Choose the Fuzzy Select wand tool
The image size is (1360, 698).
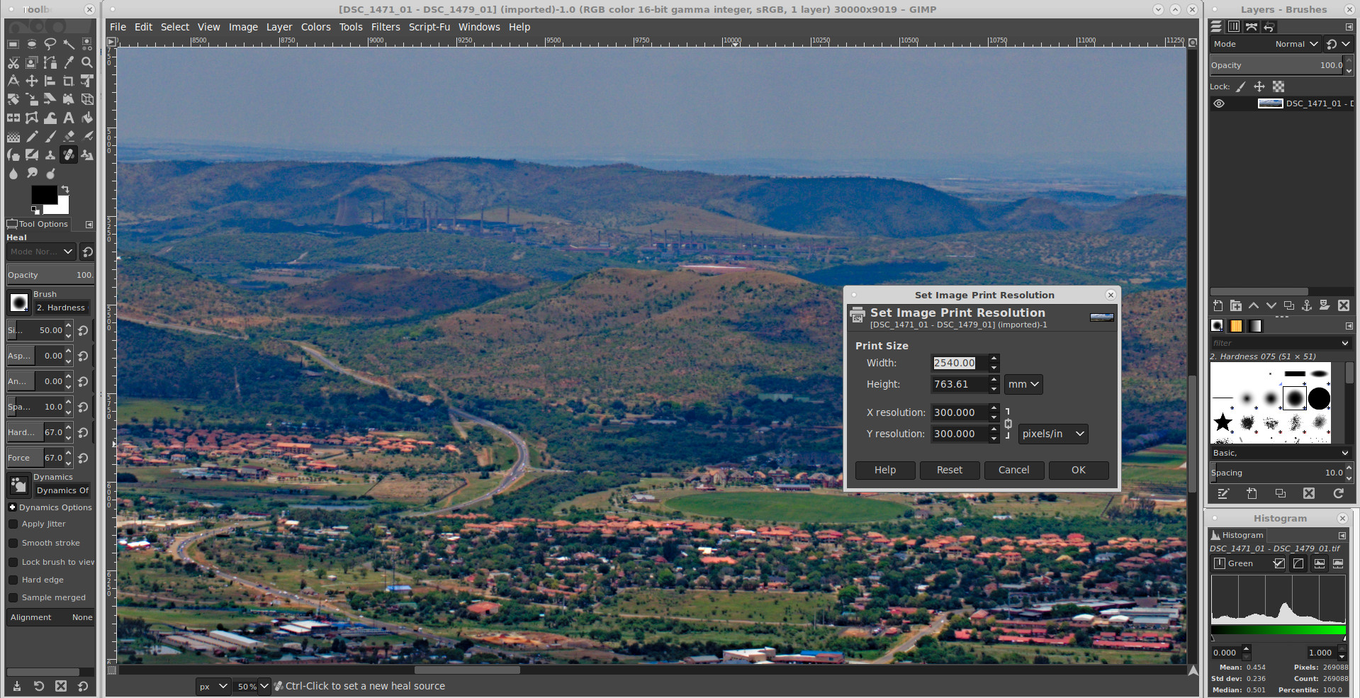pos(69,44)
